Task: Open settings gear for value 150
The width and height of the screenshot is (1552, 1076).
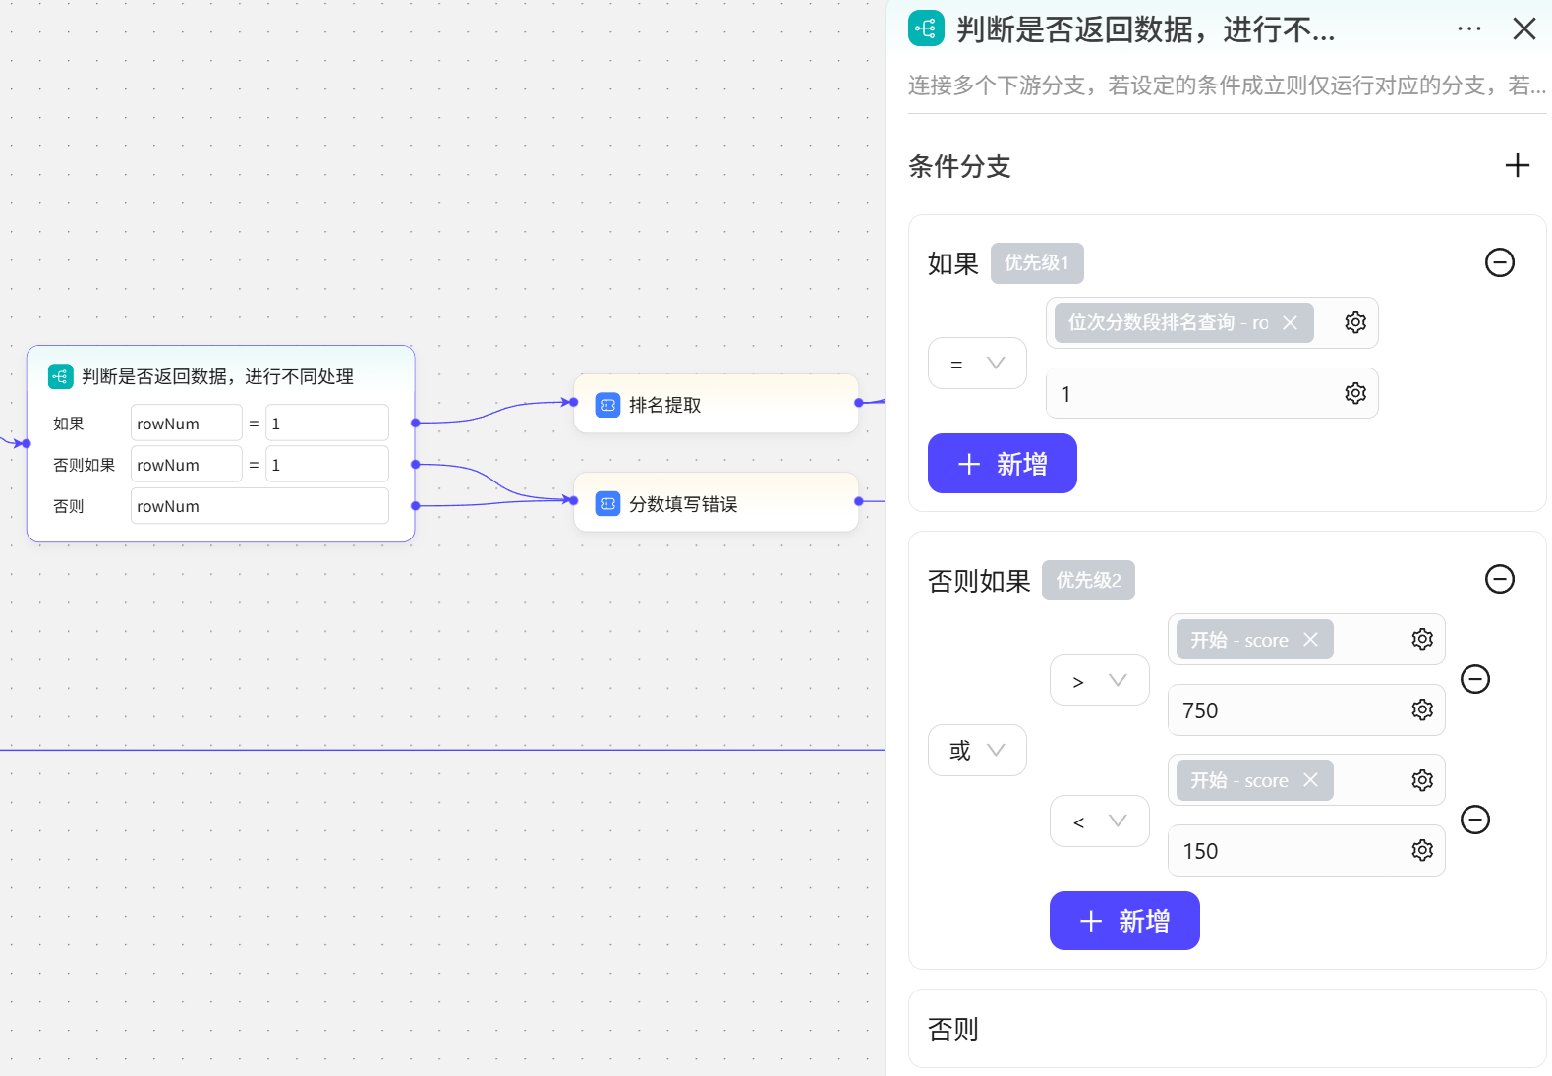Action: pyautogui.click(x=1421, y=850)
